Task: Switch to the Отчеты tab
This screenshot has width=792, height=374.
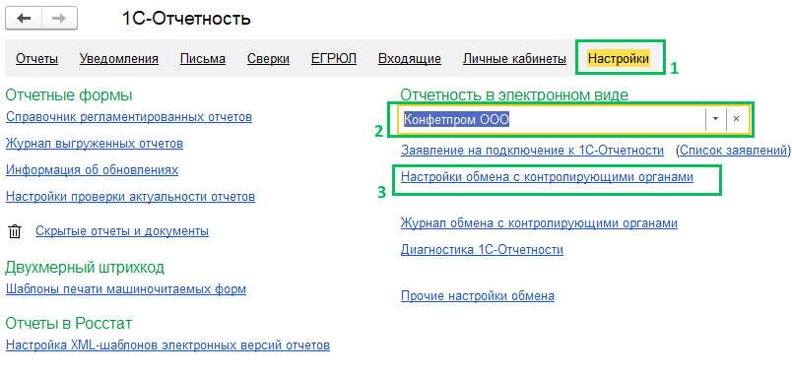Action: (36, 59)
